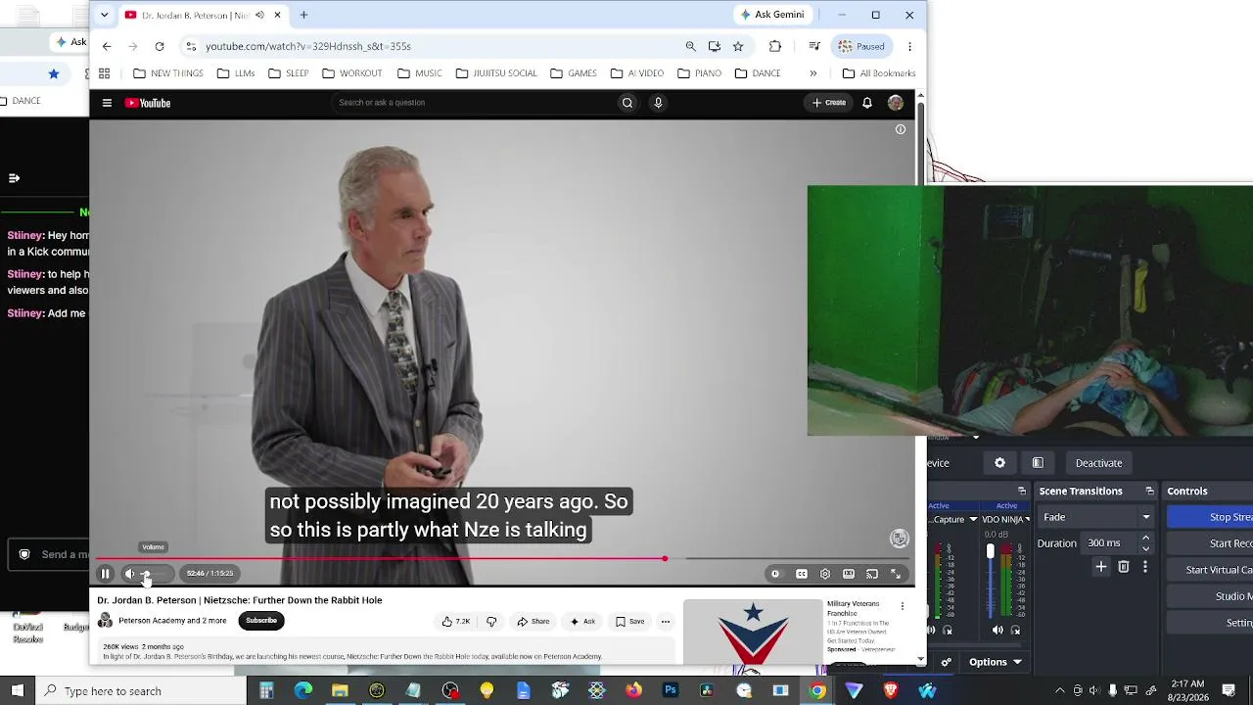The width and height of the screenshot is (1253, 705).
Task: Save the video to a playlist
Action: pos(630,622)
